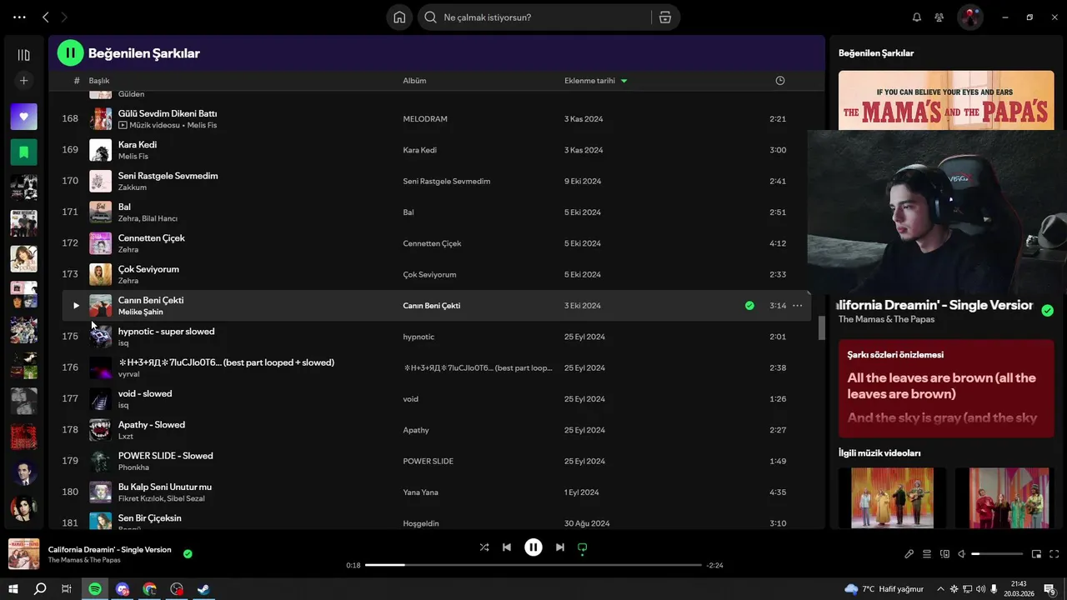Open Steam from the taskbar
The height and width of the screenshot is (600, 1067).
coord(203,589)
